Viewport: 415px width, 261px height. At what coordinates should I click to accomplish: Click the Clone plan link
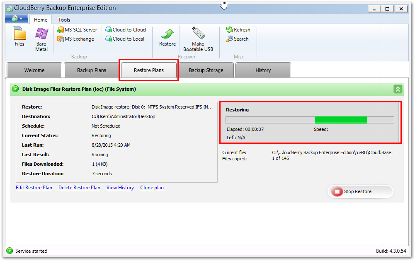152,188
